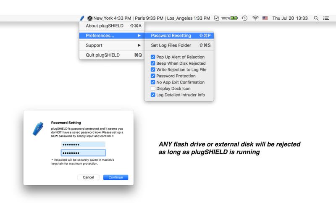Click the plugSHIELD menu bar icon
Screen dimensions: 336x210
coord(82,18)
